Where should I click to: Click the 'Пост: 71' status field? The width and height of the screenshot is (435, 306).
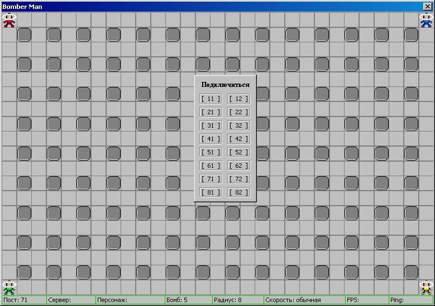24,300
